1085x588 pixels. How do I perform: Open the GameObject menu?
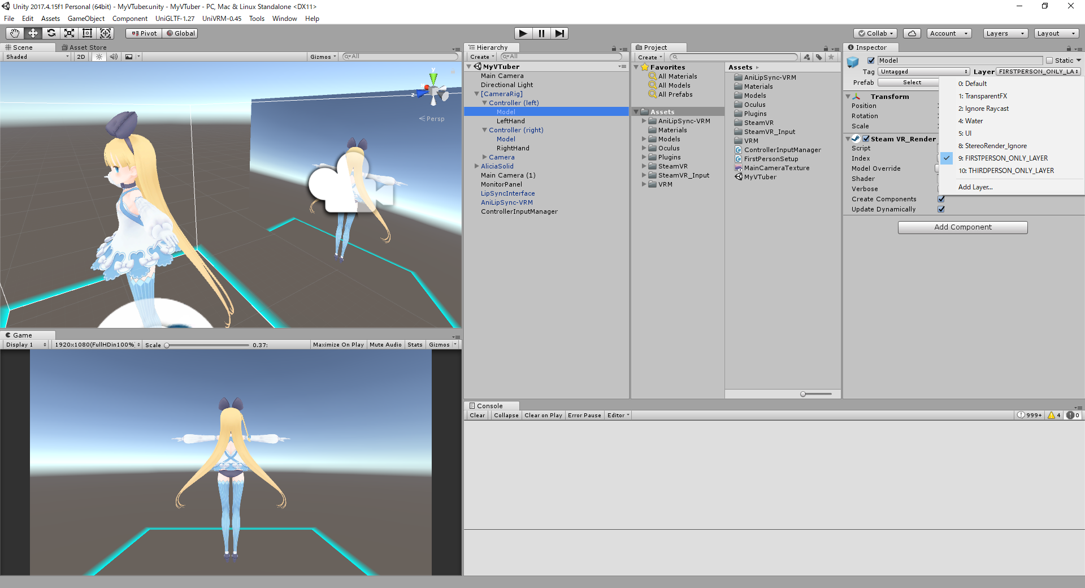pos(86,19)
